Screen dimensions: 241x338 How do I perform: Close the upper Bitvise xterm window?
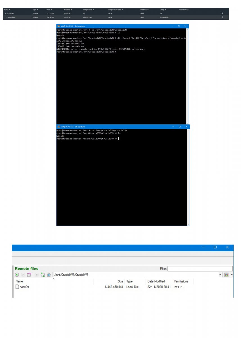(x=185, y=26)
